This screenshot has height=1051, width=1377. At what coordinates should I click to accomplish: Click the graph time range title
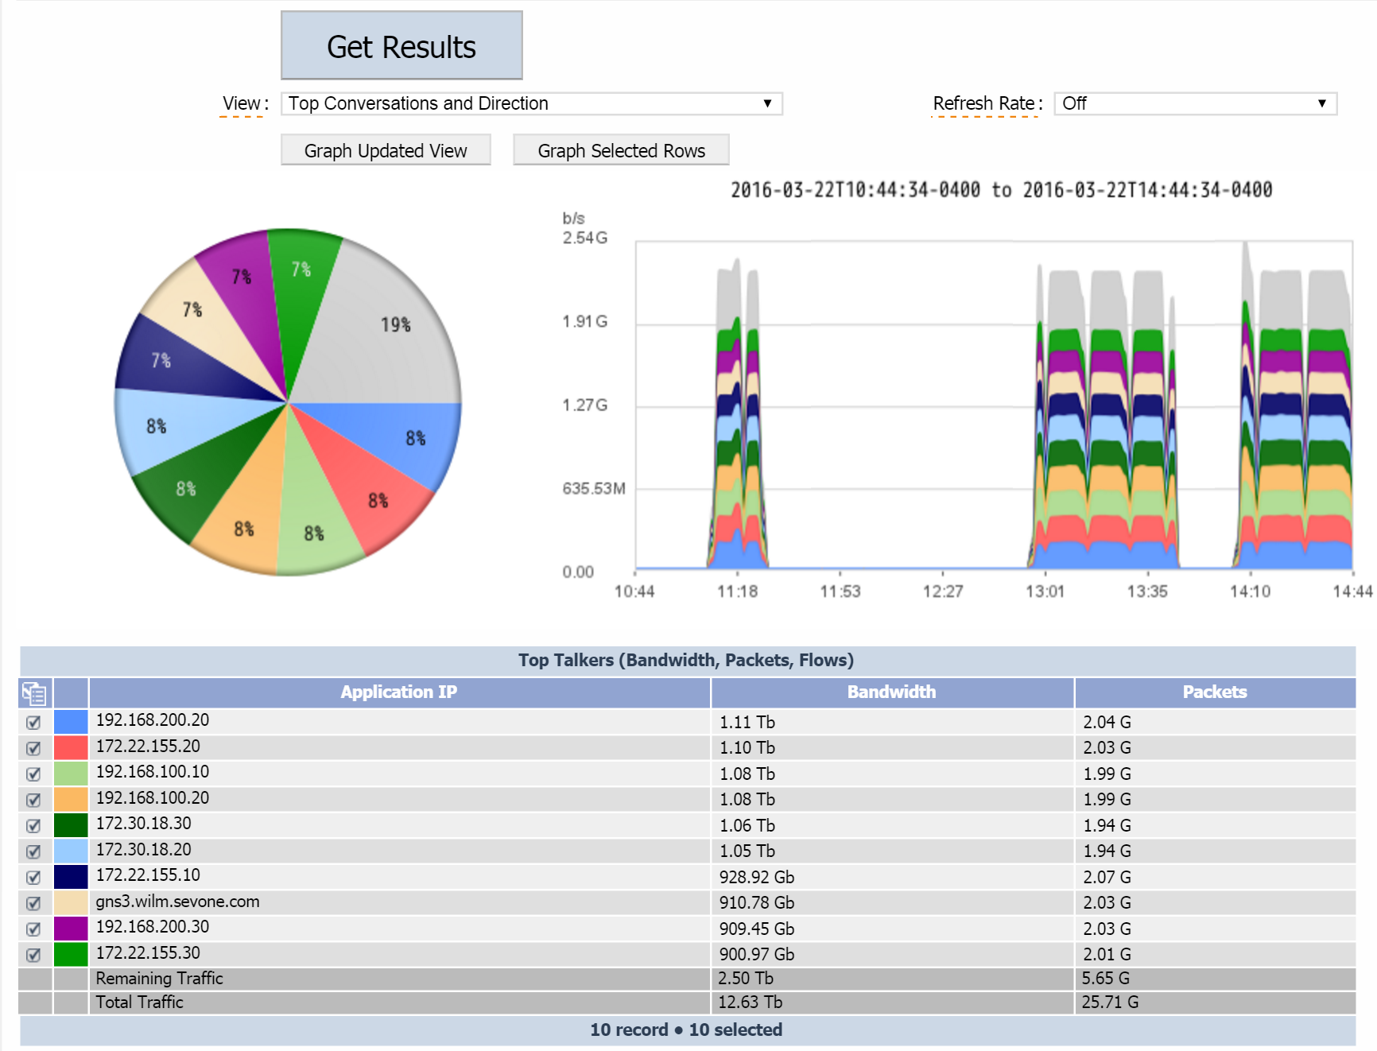(1002, 190)
